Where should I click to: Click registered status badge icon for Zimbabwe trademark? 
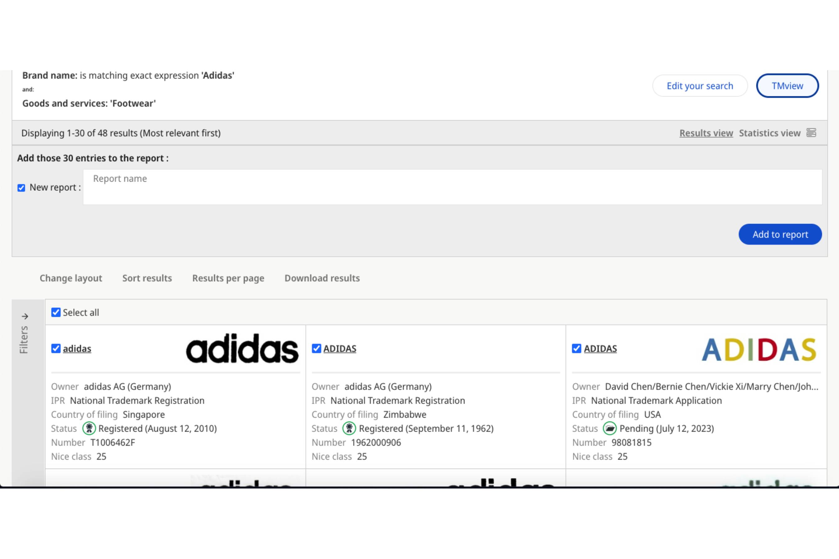(x=349, y=428)
